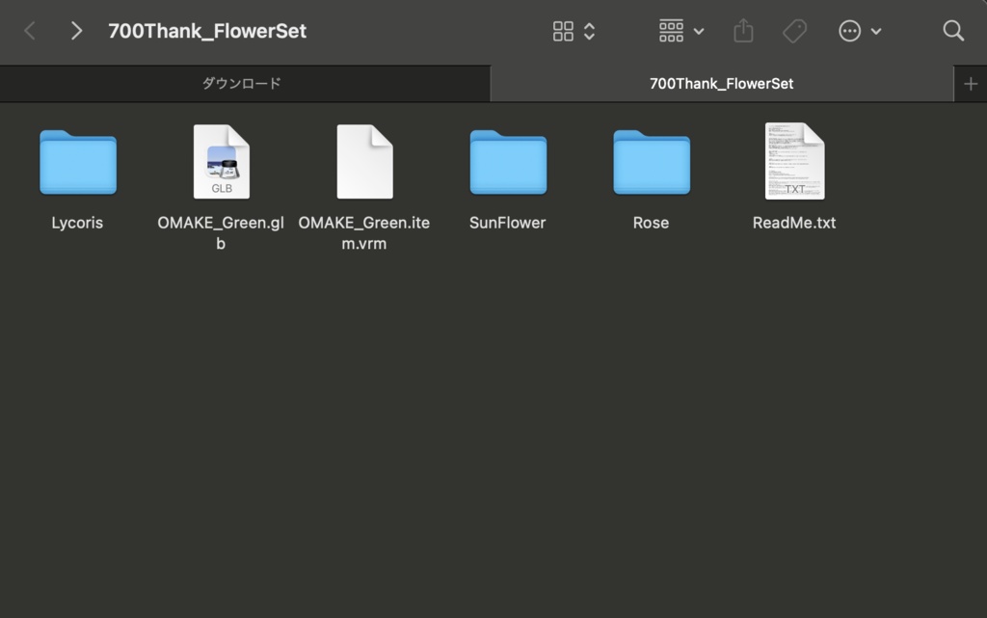Select the 700Thank_FlowerSet tab
The image size is (987, 618).
(721, 84)
